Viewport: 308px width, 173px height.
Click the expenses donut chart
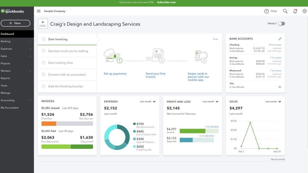click(x=117, y=137)
